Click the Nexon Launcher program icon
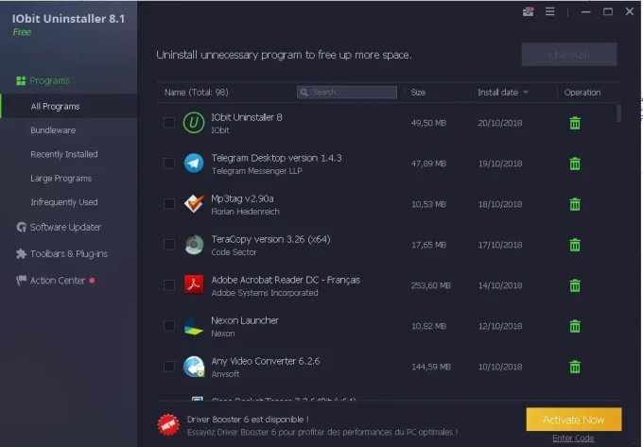Viewport: 643px width, 447px height. click(194, 326)
